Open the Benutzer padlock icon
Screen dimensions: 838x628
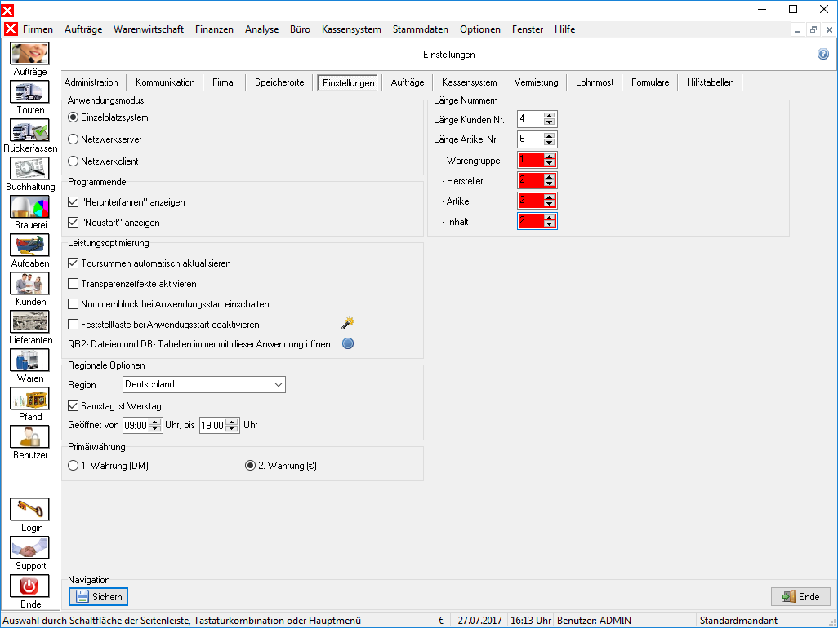coord(29,437)
